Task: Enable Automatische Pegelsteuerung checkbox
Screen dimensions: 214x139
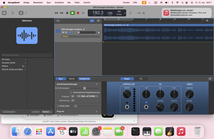Action: [x=71, y=93]
